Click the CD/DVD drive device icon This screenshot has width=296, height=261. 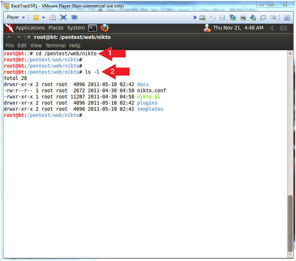tap(213, 18)
